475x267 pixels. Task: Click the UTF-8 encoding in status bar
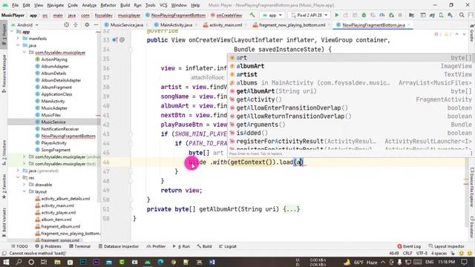point(422,253)
